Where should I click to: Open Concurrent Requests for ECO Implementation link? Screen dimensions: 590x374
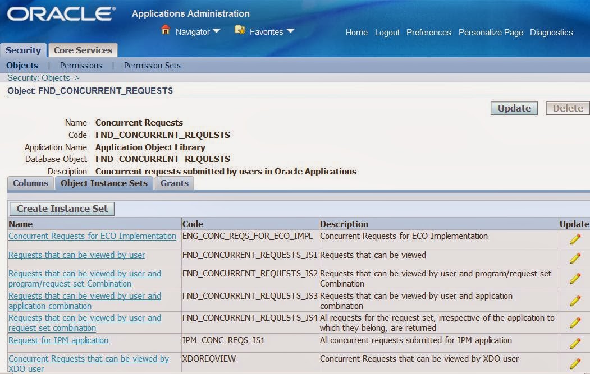click(x=92, y=236)
